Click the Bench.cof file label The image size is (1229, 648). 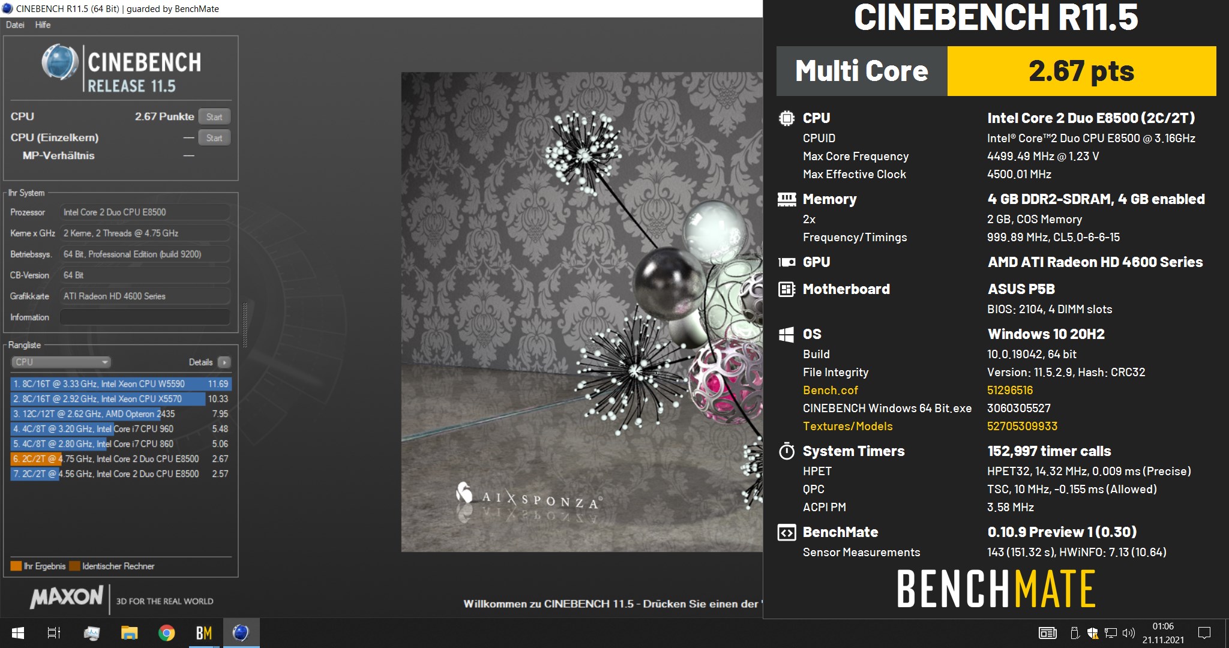coord(831,390)
